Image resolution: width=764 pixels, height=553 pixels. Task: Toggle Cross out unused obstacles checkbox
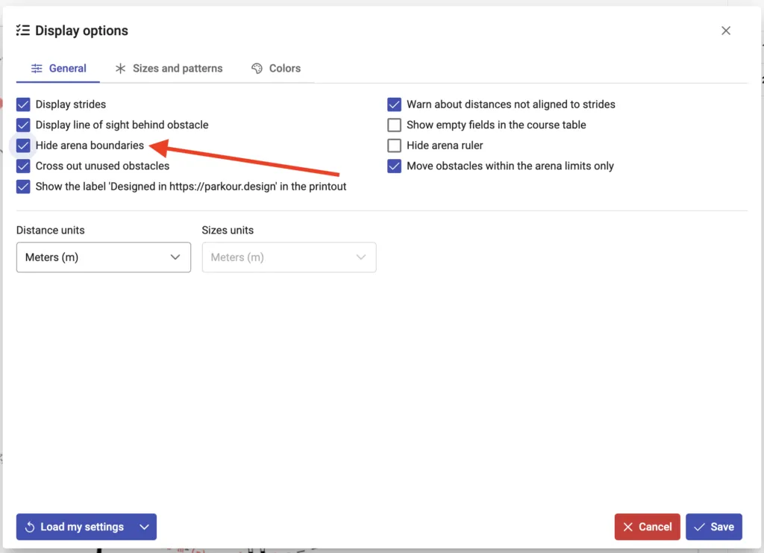click(23, 166)
